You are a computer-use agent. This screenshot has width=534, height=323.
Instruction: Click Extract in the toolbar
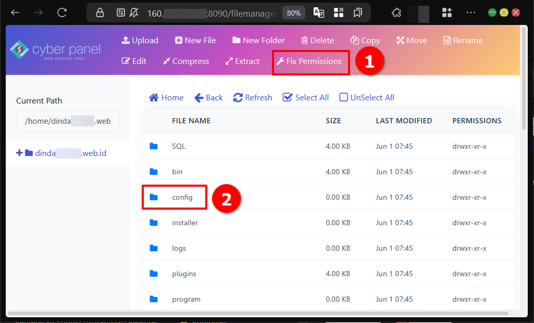coord(242,61)
